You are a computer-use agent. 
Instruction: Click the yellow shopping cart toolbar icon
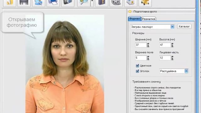coord(145,3)
